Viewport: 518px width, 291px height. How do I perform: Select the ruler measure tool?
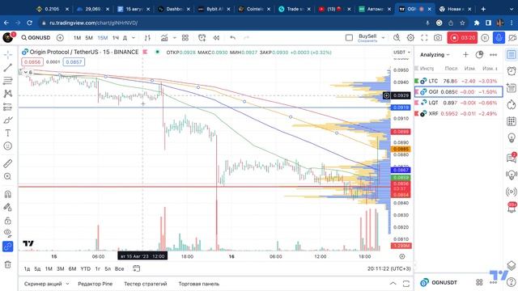click(x=8, y=163)
